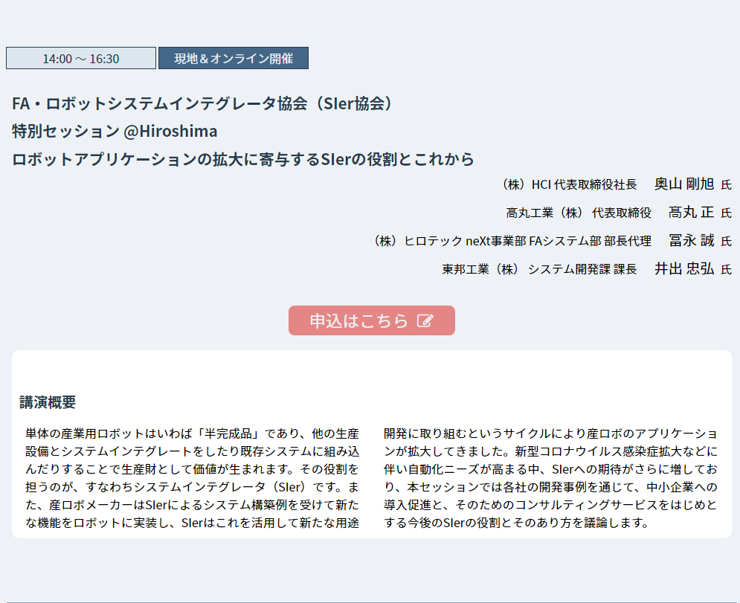The width and height of the screenshot is (740, 603).
Task: Click the ロボットアプリケーションの拡大 session title
Action: pos(243,159)
